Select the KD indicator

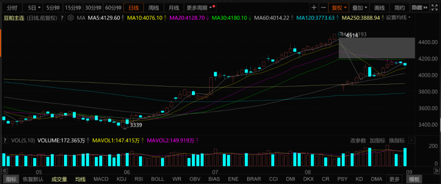point(359,179)
